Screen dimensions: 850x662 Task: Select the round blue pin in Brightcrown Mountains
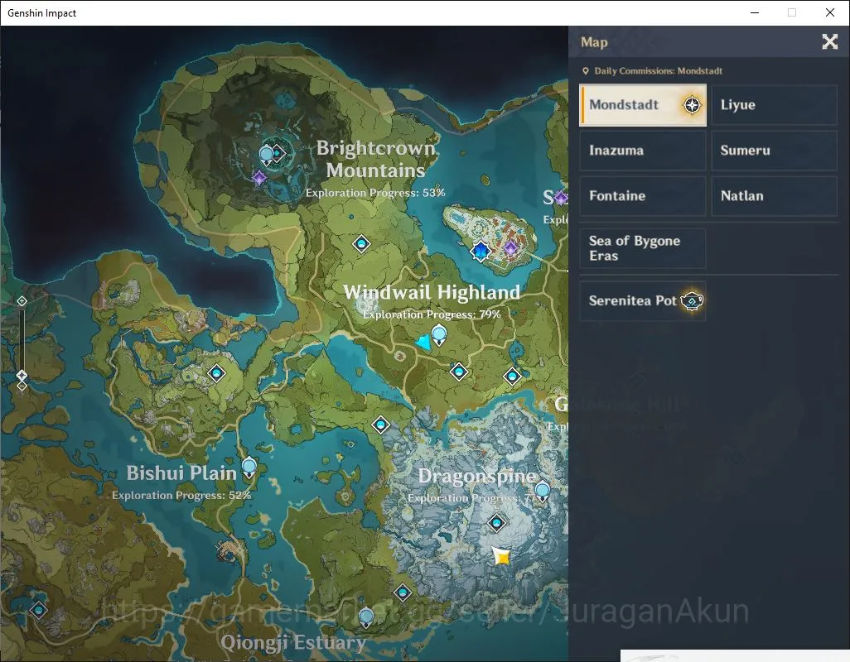pos(266,156)
